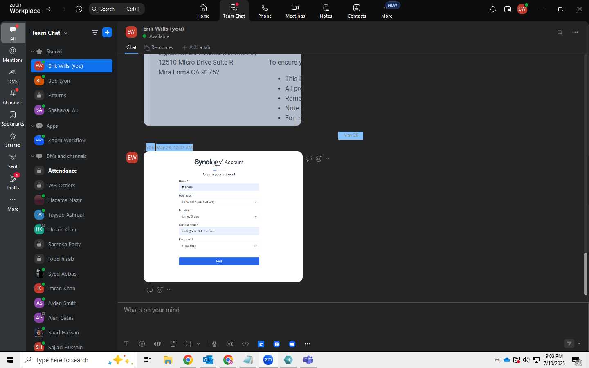
Task: Open the notifications bell
Action: coord(493,9)
